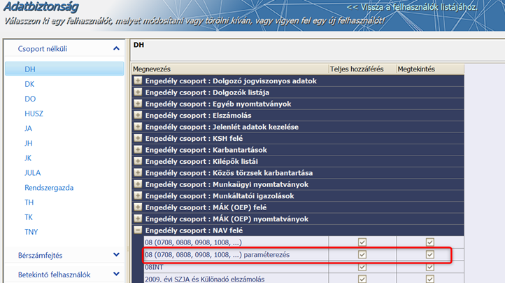Select user JH in the list
Image resolution: width=505 pixels, height=283 pixels.
29,144
